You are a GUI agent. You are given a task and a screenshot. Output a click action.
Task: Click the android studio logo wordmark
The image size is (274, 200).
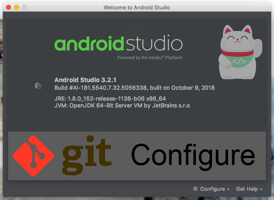(118, 43)
